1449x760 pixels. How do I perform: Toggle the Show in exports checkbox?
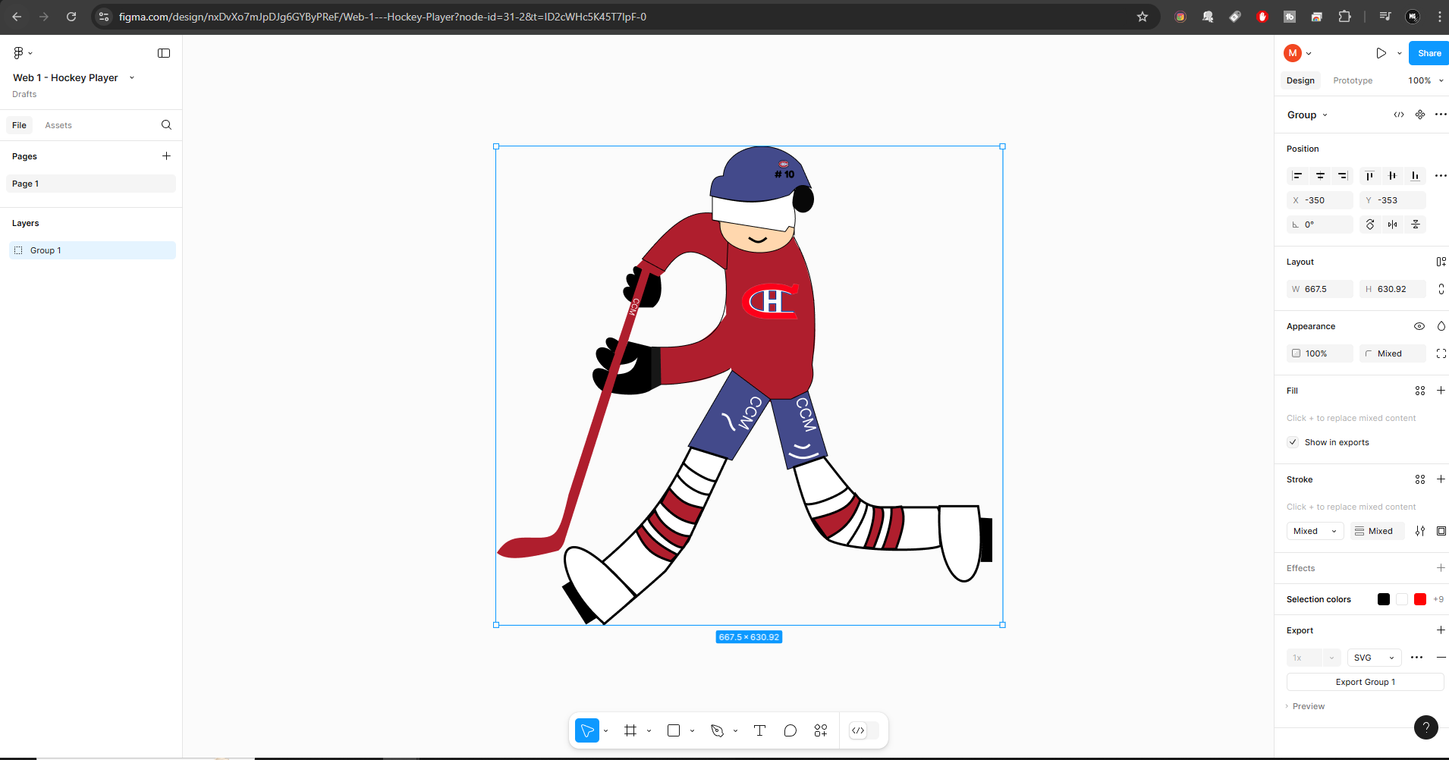pyautogui.click(x=1293, y=442)
